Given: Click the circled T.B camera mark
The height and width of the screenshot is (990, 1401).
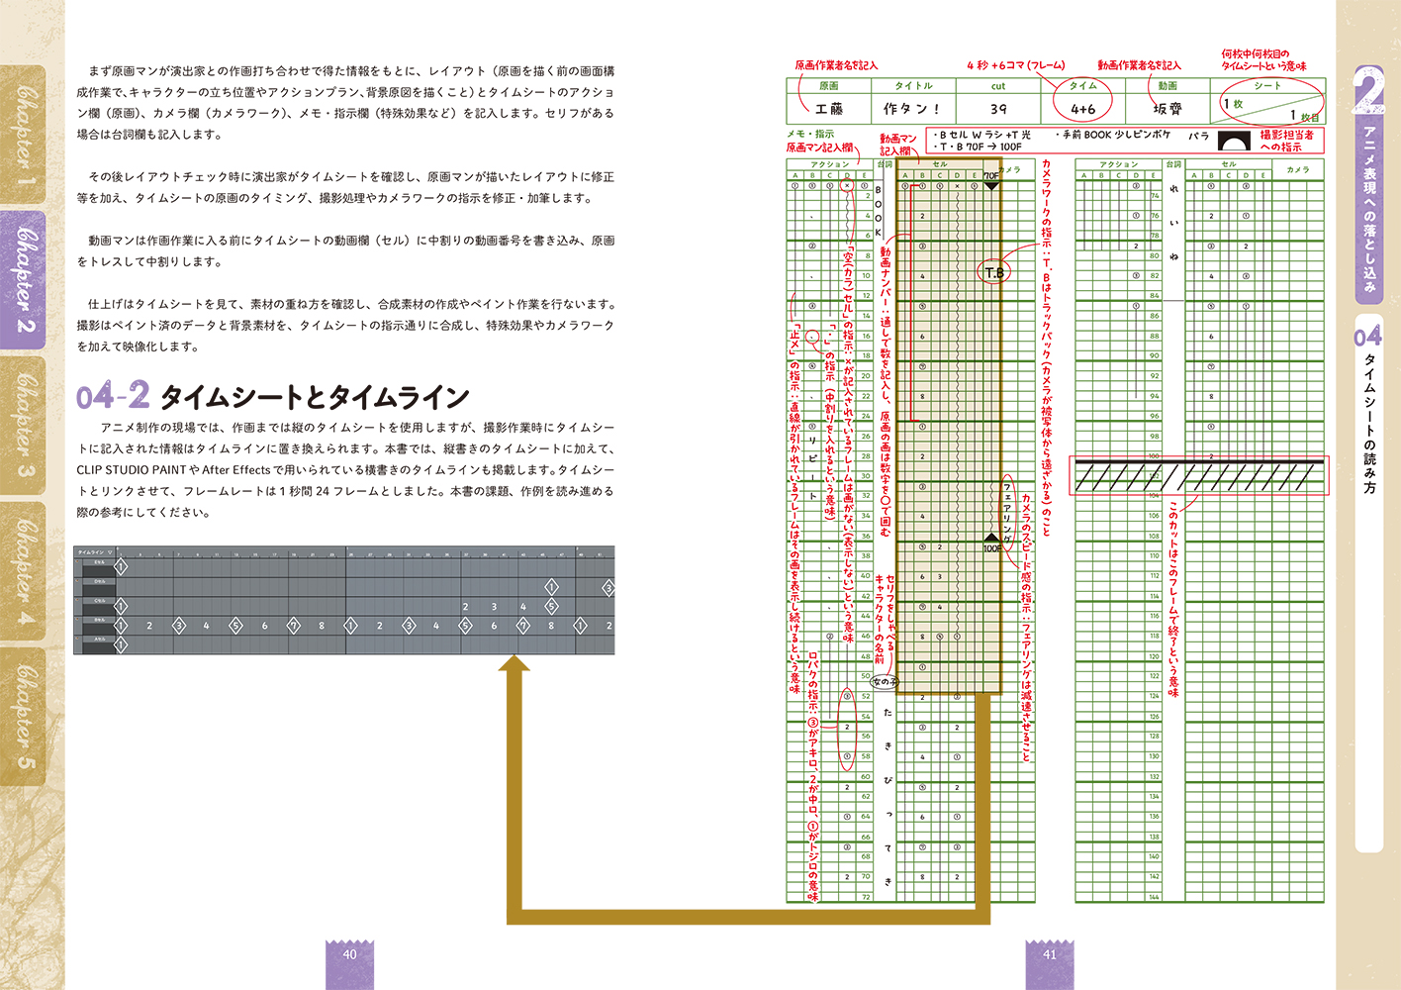Looking at the screenshot, I should (993, 272).
